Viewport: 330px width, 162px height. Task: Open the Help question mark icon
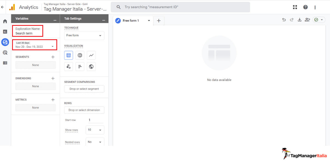(x=306, y=7)
